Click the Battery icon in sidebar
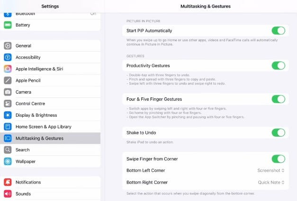The image size is (297, 201). coord(8,25)
